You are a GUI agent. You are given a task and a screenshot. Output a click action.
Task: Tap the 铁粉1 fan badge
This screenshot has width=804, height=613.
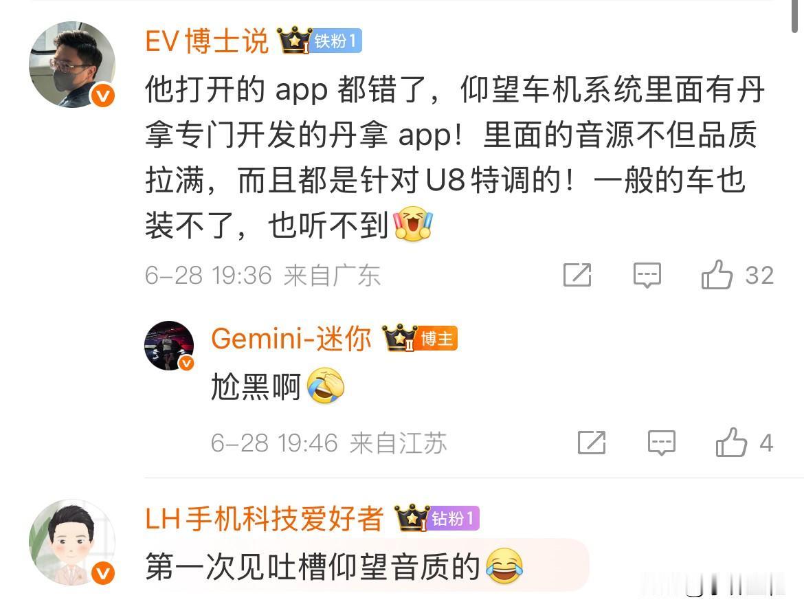pyautogui.click(x=336, y=41)
